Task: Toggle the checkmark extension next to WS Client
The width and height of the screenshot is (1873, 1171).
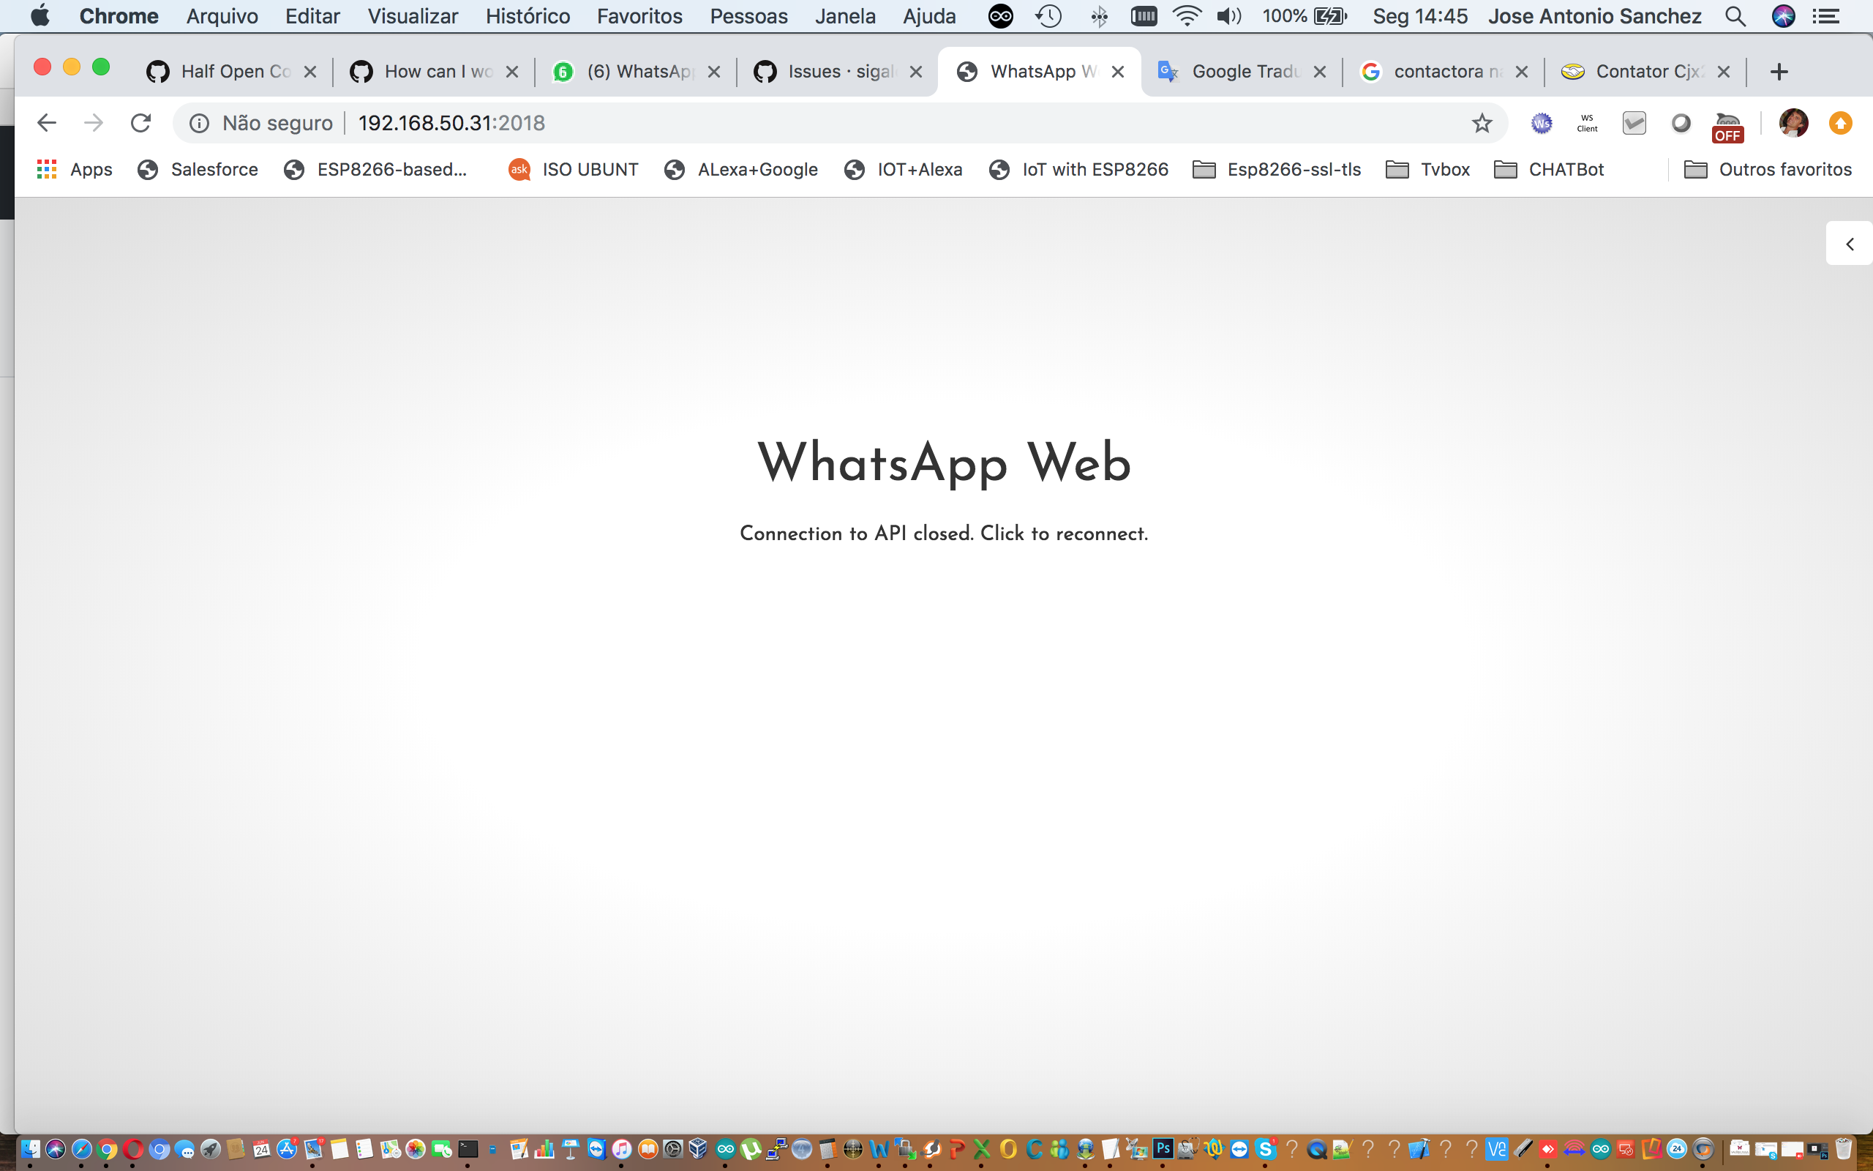Action: tap(1633, 122)
